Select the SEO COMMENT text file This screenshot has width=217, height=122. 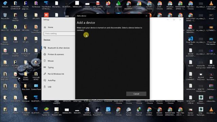click(191, 76)
